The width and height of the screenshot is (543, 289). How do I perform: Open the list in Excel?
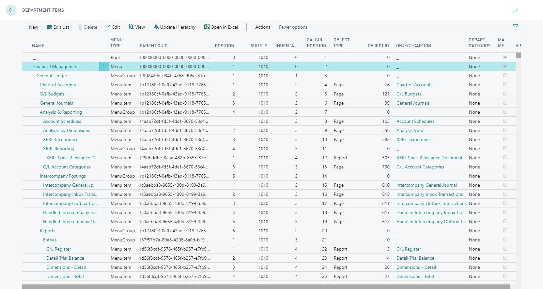tap(221, 27)
